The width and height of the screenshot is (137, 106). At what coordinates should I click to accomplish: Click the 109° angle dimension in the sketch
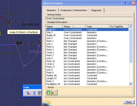pyautogui.click(x=31, y=25)
